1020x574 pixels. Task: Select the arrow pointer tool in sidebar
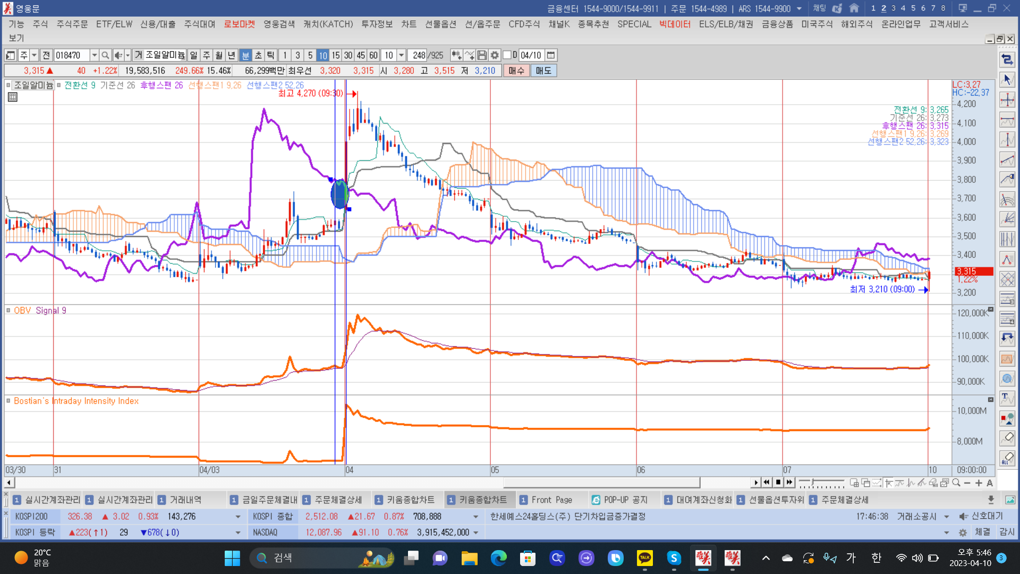(1007, 80)
